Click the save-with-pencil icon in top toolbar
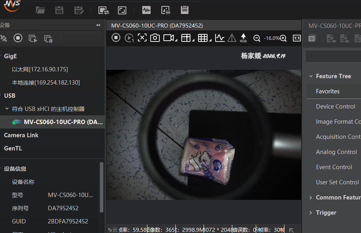 [79, 10]
